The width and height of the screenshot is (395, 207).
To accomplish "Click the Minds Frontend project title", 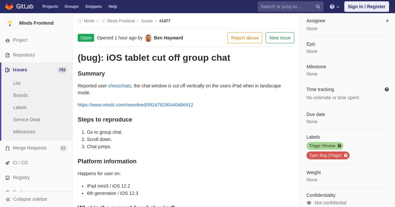I will point(36,23).
